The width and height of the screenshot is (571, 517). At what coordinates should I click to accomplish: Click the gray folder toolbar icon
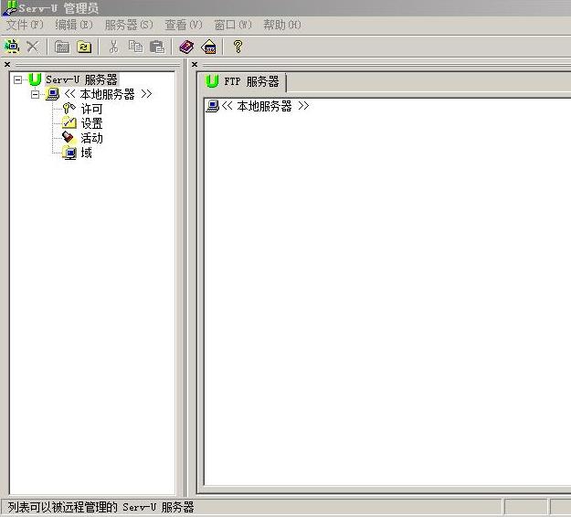point(62,47)
